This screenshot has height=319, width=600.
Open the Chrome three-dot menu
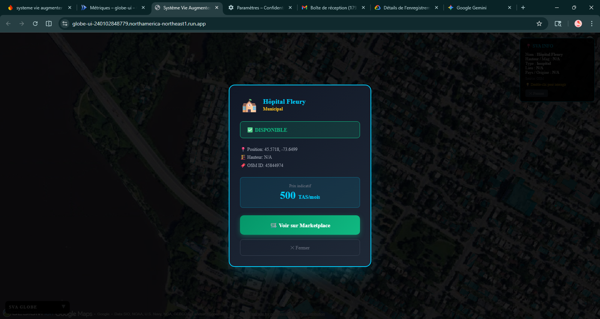[592, 24]
